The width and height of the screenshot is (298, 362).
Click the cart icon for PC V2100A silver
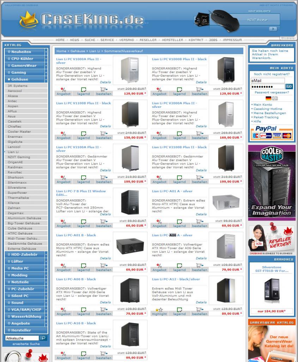[x=104, y=177]
